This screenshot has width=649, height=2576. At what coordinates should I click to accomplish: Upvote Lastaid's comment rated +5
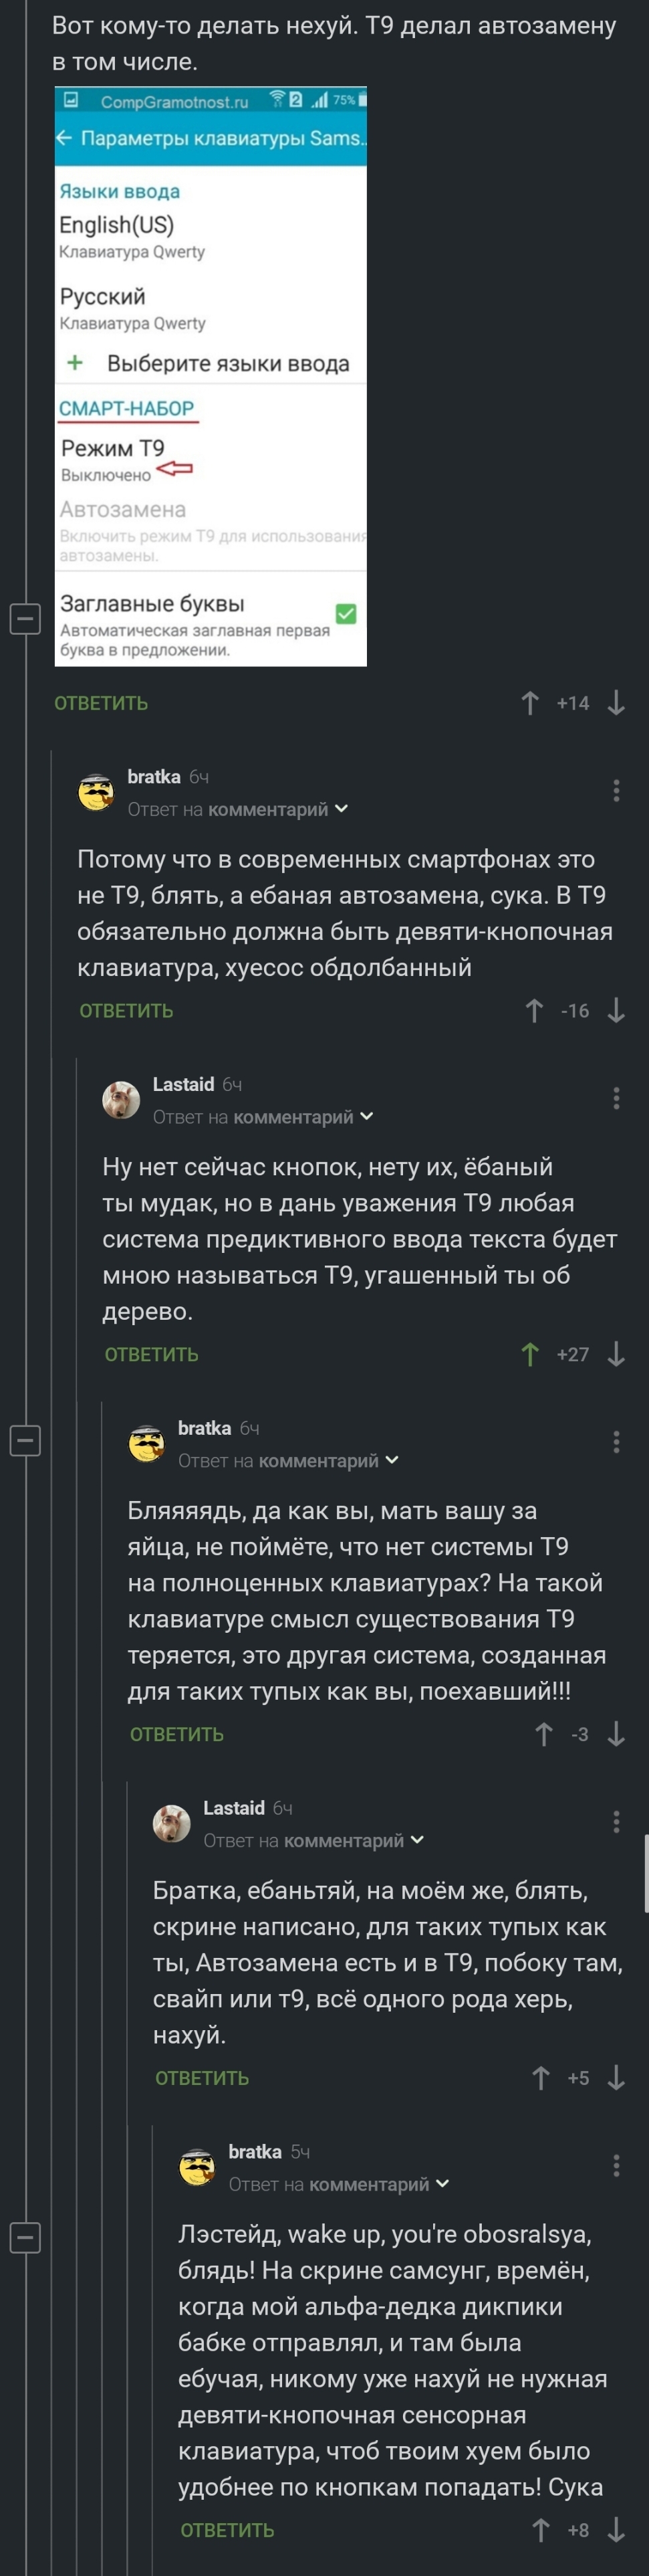click(x=540, y=2078)
